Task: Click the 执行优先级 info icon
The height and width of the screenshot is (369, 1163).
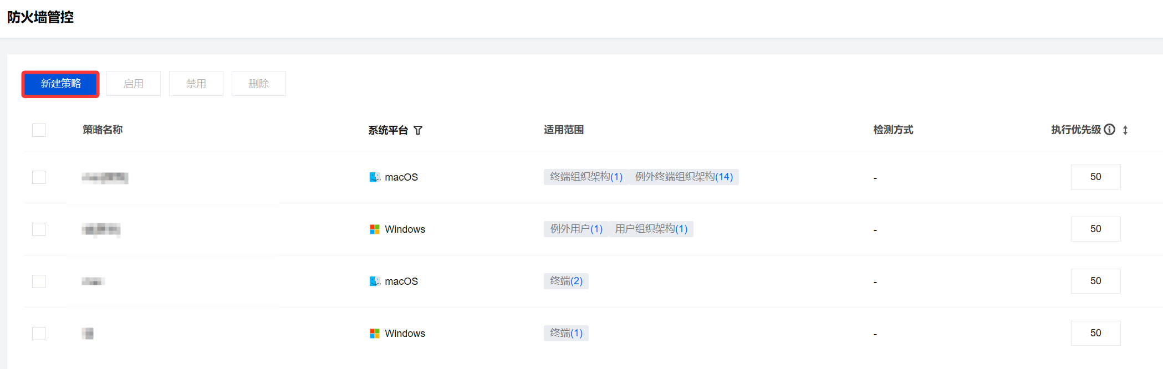Action: point(1110,130)
